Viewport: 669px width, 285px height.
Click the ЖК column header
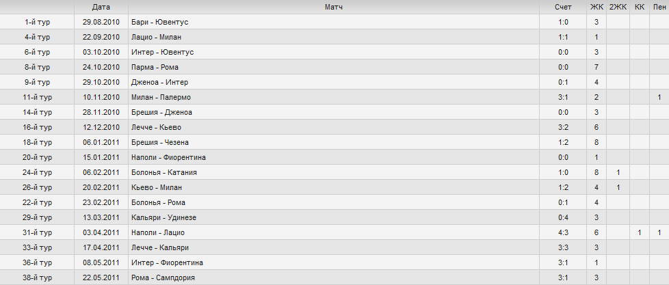click(596, 8)
